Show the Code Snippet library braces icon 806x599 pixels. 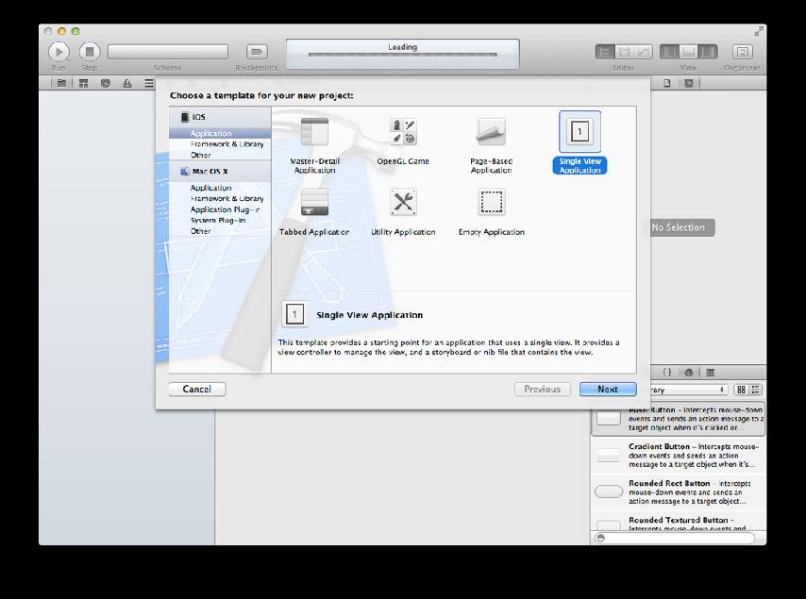(x=667, y=373)
